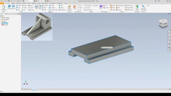The height and width of the screenshot is (96, 171).
Task: Expand the View: Master tree node
Action: coord(1,19)
